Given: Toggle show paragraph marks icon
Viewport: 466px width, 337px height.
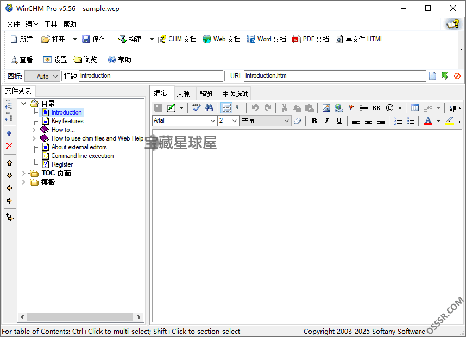Looking at the screenshot, I should pos(238,107).
